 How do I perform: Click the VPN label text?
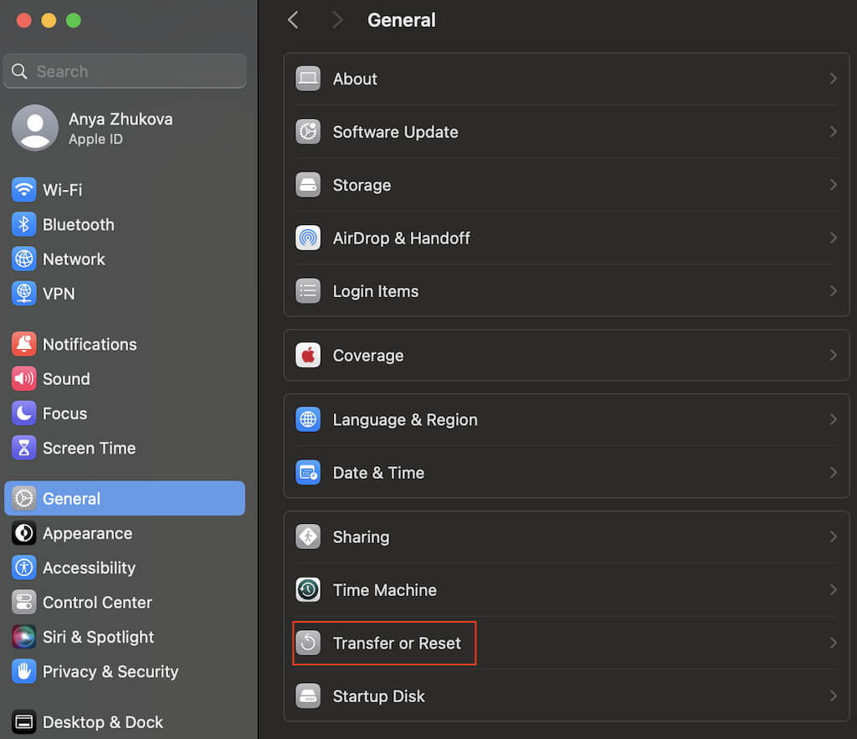(x=59, y=294)
